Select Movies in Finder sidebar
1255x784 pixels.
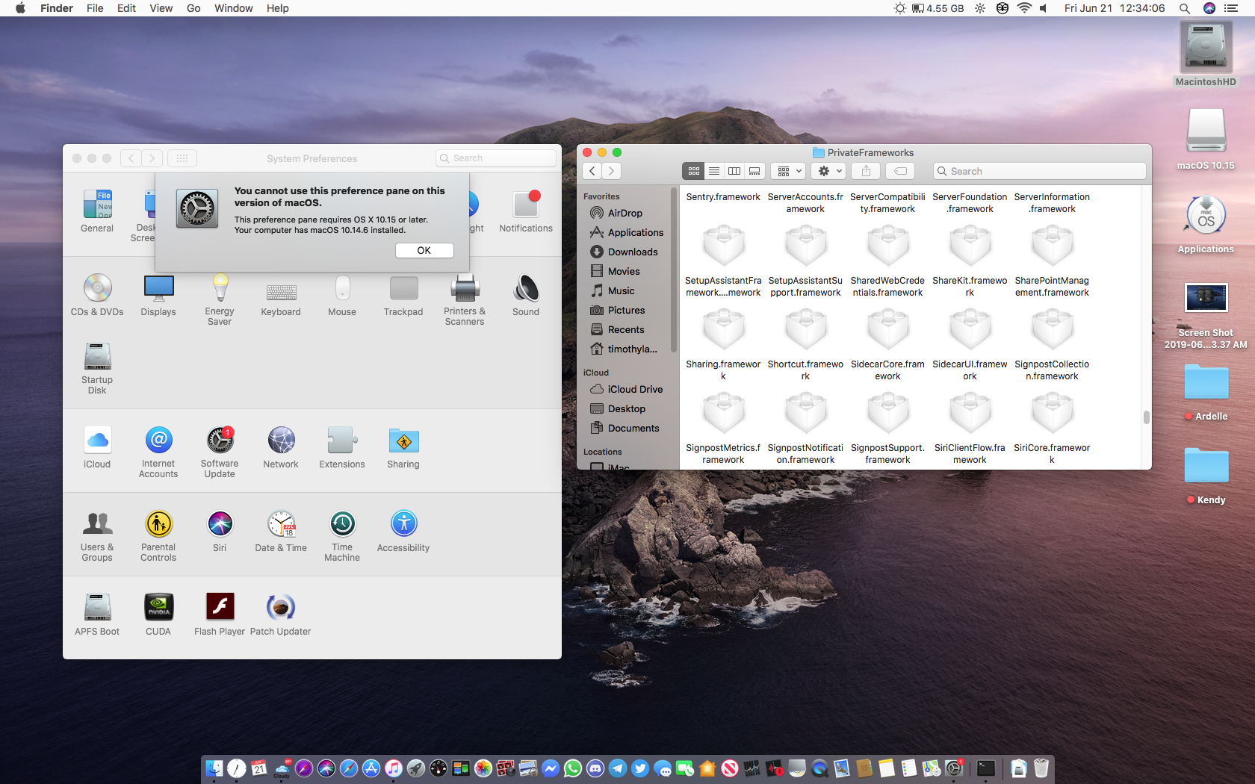[616, 271]
